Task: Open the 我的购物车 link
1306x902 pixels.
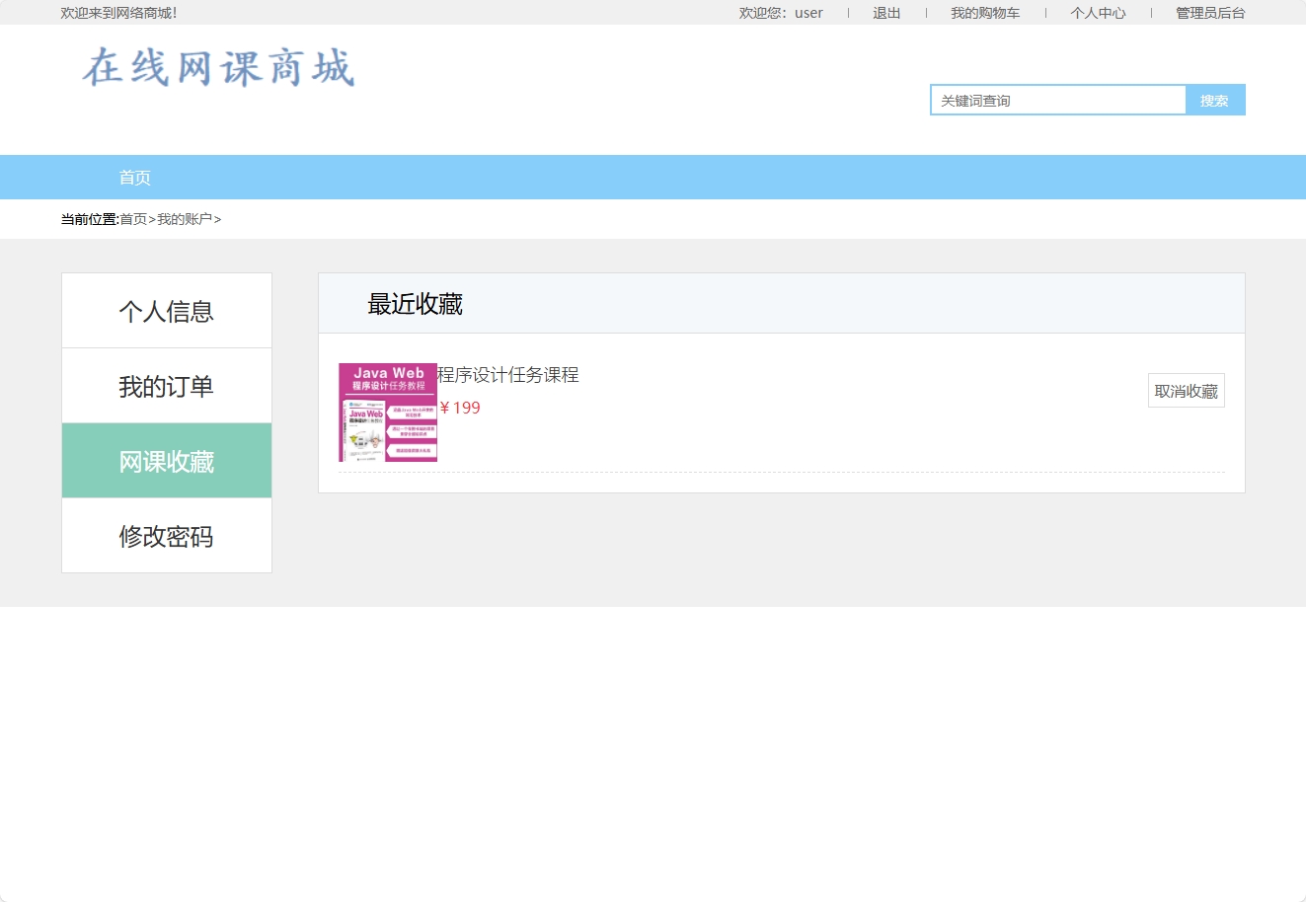Action: pyautogui.click(x=986, y=13)
